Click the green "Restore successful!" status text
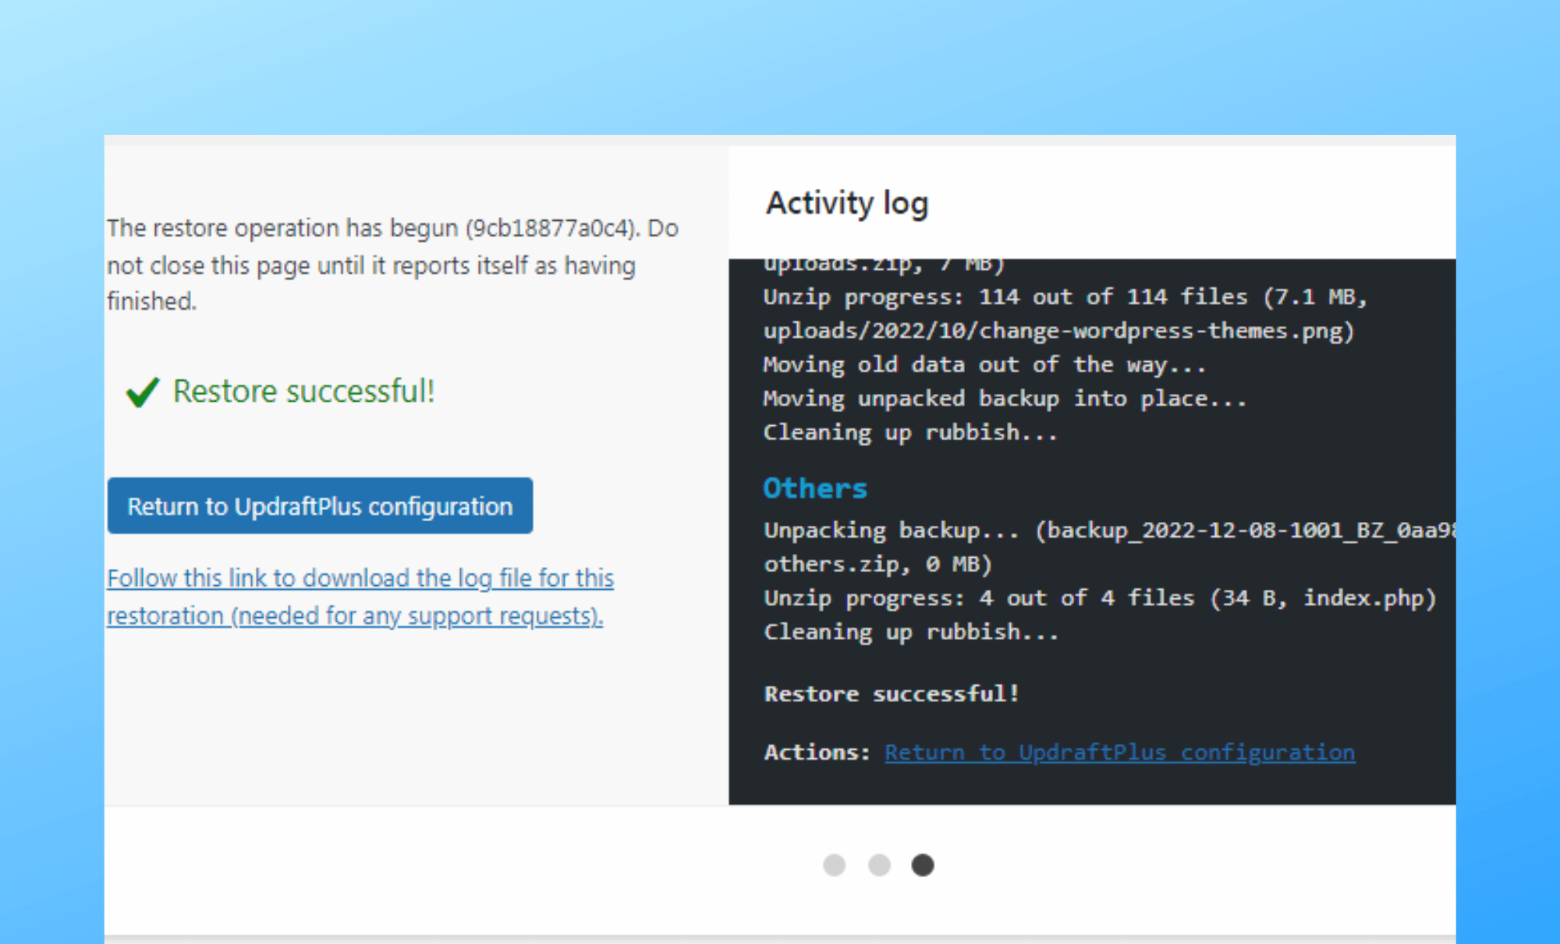 tap(303, 391)
